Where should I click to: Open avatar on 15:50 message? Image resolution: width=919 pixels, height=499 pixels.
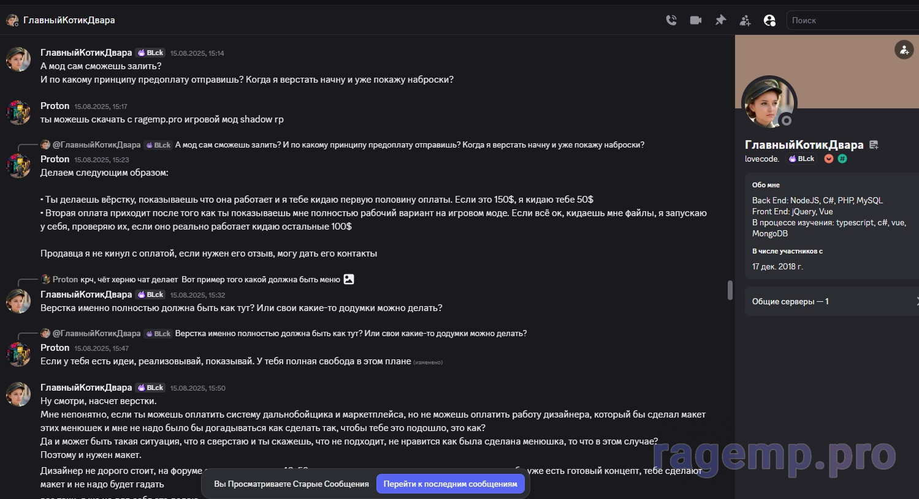(18, 394)
